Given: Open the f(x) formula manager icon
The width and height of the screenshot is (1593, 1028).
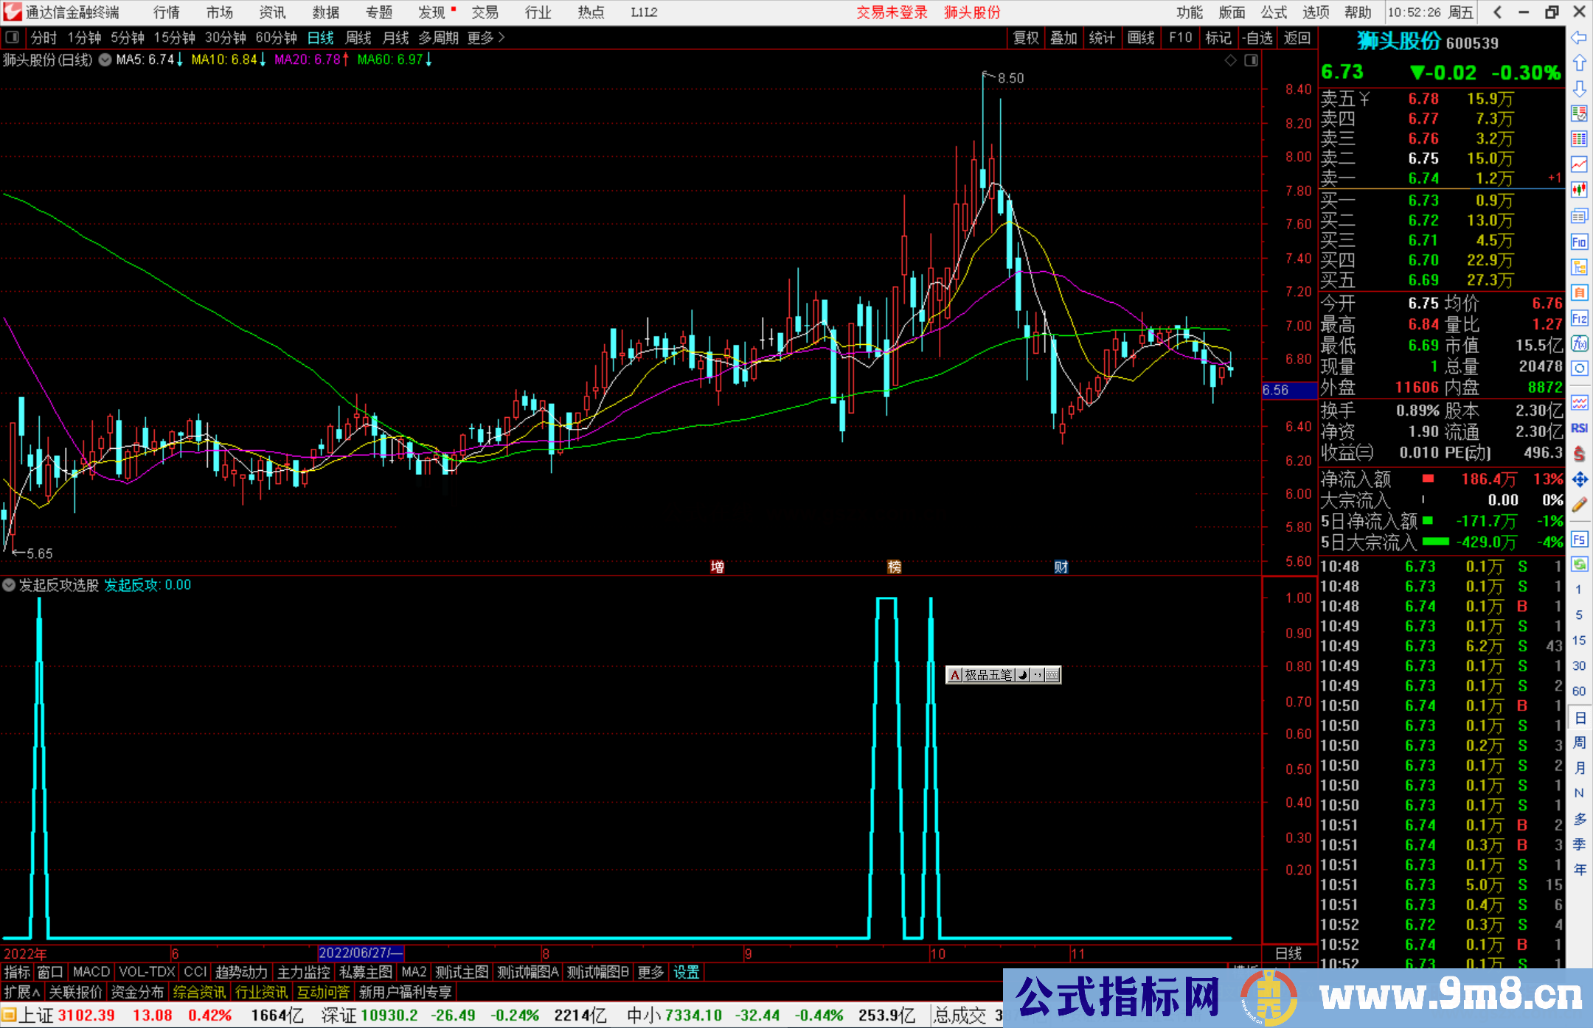Looking at the screenshot, I should 1579,343.
